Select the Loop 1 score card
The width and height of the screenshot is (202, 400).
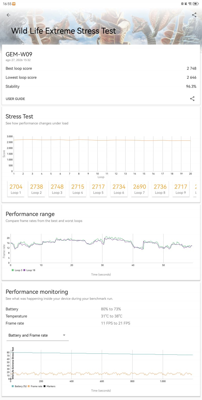16,189
